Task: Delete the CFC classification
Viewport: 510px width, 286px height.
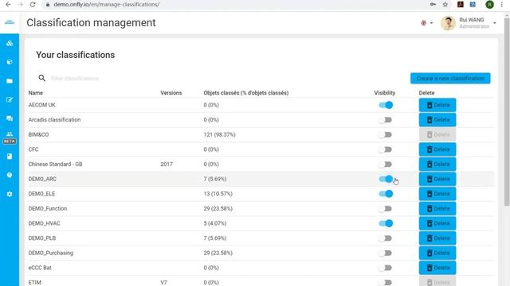Action: pos(437,149)
